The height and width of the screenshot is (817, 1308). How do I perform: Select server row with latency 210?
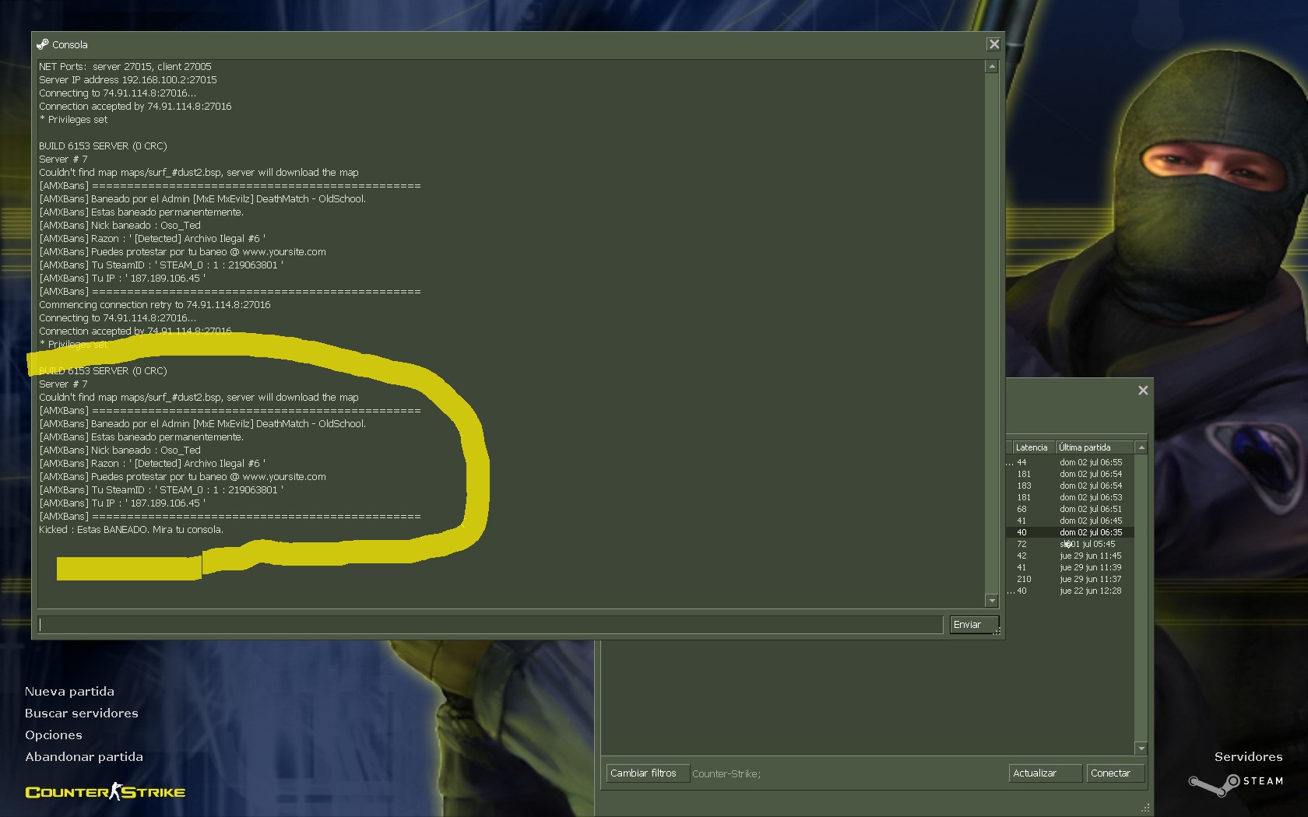point(1071,579)
